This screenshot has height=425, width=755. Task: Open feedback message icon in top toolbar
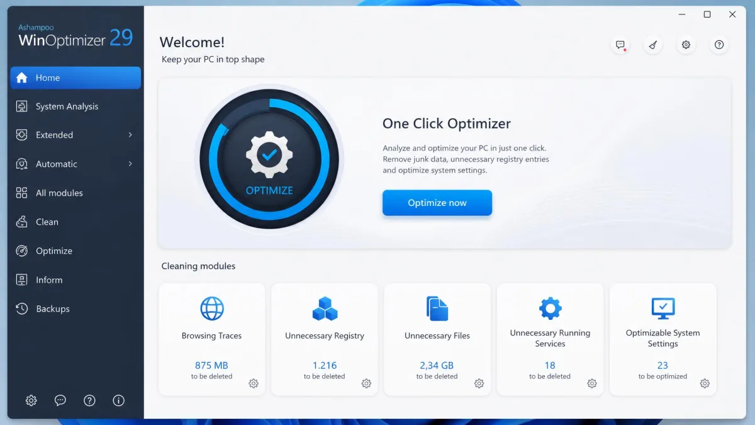[x=620, y=45]
